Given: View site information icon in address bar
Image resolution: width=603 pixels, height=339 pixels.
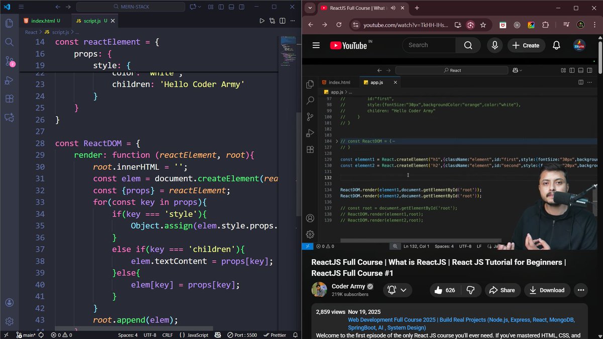Looking at the screenshot, I should pyautogui.click(x=355, y=25).
